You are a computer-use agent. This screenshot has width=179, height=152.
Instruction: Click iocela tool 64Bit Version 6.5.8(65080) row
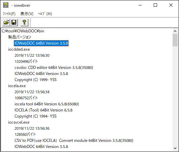[x=47, y=104]
